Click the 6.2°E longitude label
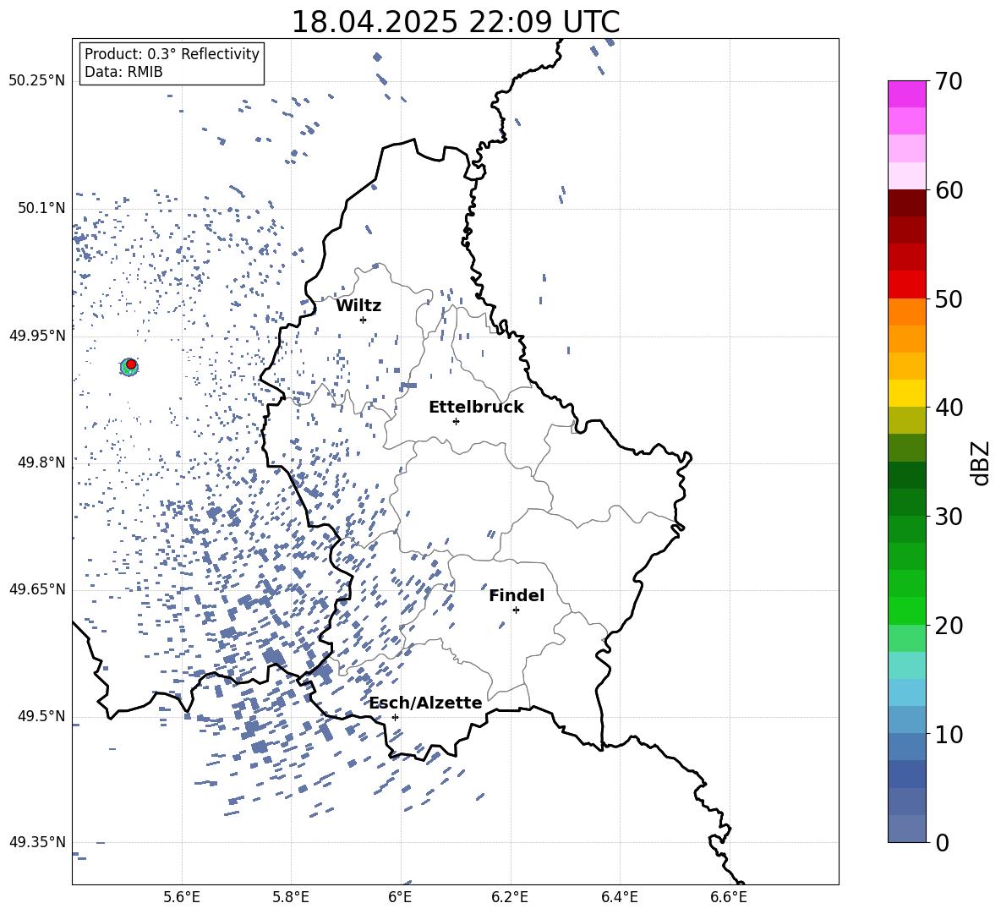 pos(510,897)
